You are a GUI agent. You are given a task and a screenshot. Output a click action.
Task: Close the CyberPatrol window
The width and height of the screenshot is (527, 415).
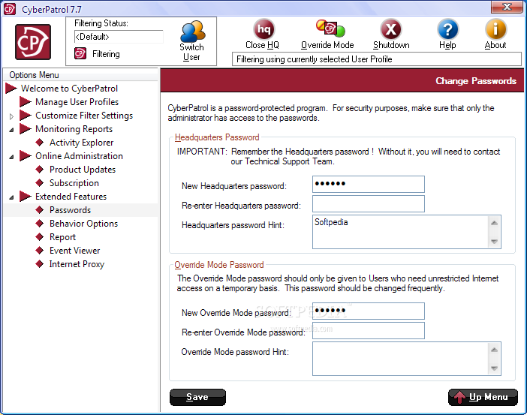pos(507,7)
